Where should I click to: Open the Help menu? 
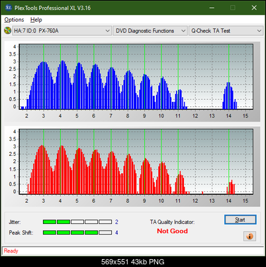click(x=36, y=20)
